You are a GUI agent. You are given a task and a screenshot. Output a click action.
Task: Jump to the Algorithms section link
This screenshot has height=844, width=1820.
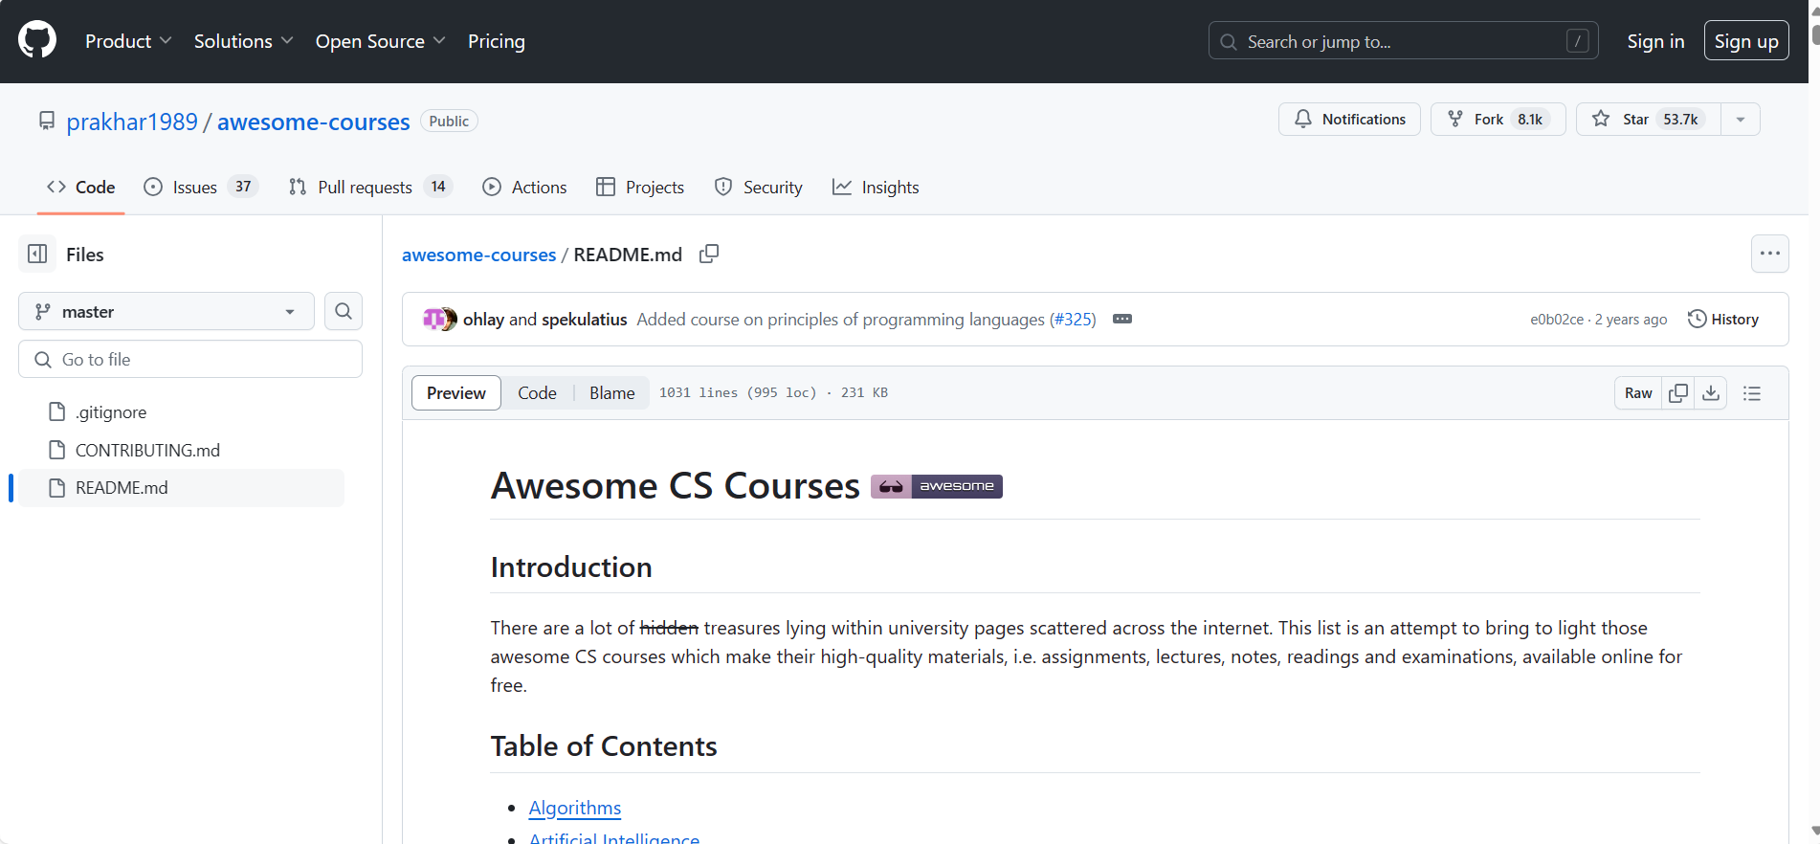(575, 808)
